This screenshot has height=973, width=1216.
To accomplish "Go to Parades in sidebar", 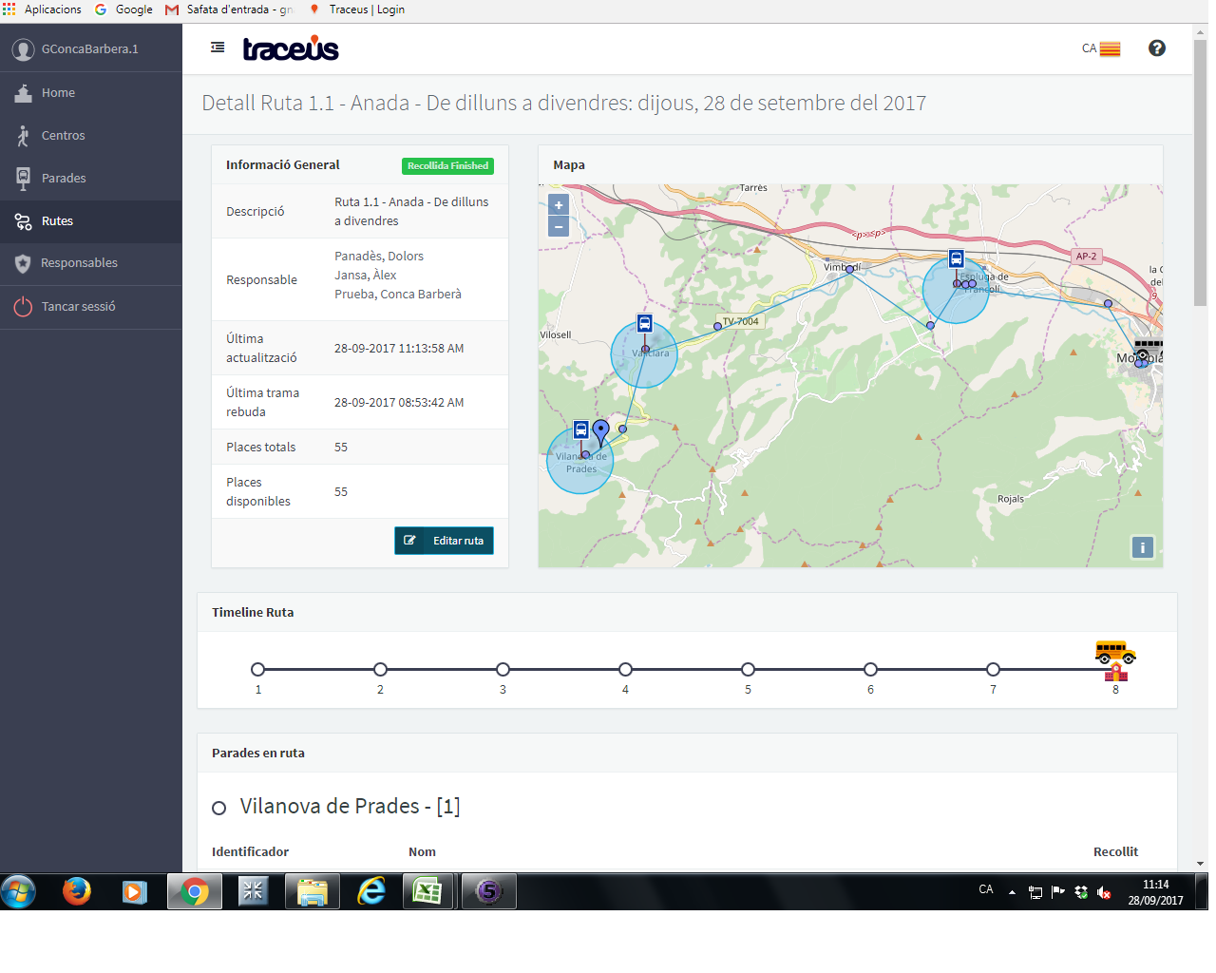I will pyautogui.click(x=64, y=179).
